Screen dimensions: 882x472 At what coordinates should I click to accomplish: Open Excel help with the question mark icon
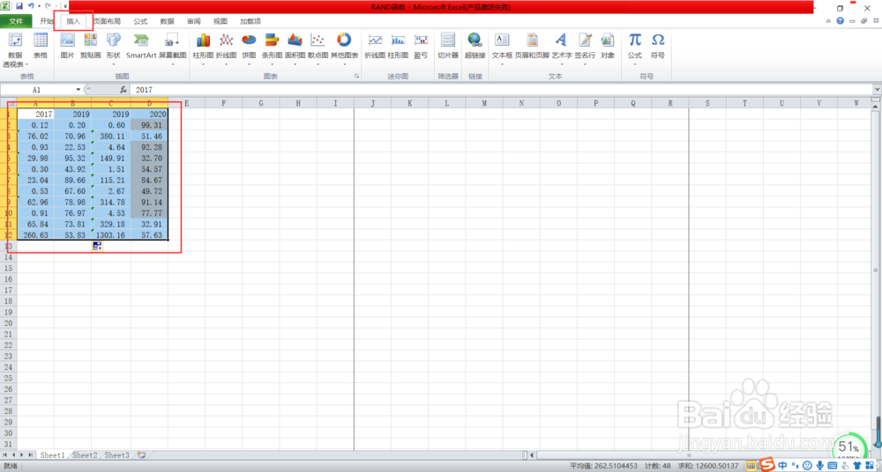click(840, 21)
